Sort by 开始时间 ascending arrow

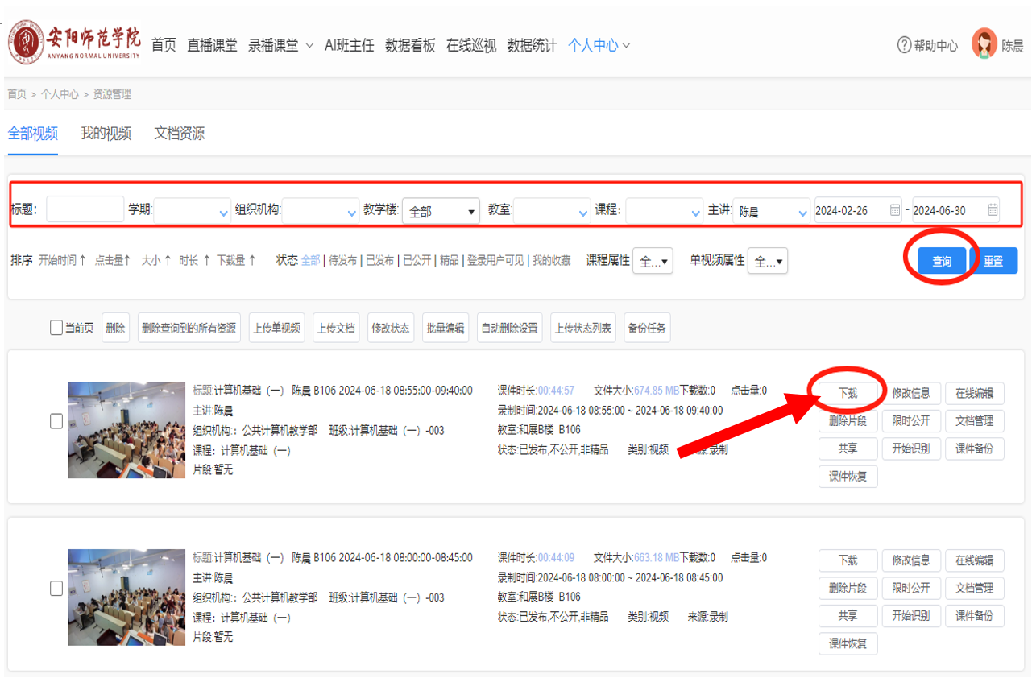click(82, 260)
